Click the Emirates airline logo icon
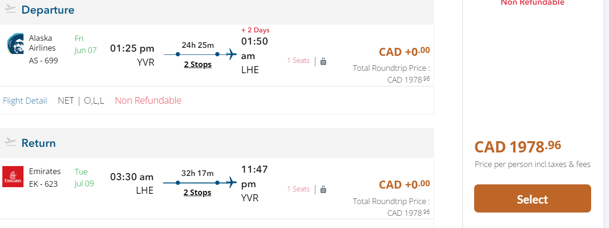Viewport: 609px width, 228px height. 13,176
